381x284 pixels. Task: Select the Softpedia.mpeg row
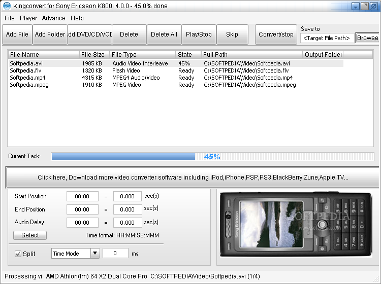pos(176,85)
